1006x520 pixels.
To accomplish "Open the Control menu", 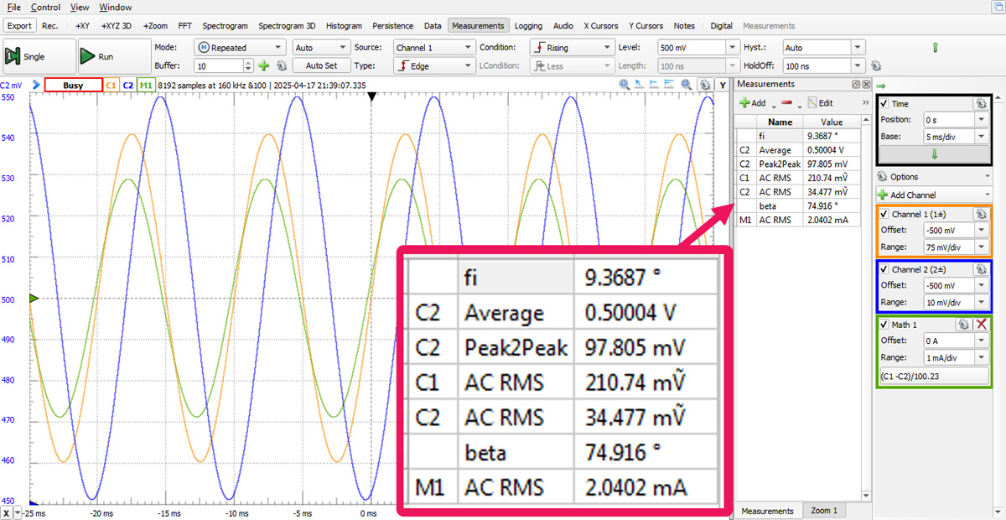I will pyautogui.click(x=45, y=8).
